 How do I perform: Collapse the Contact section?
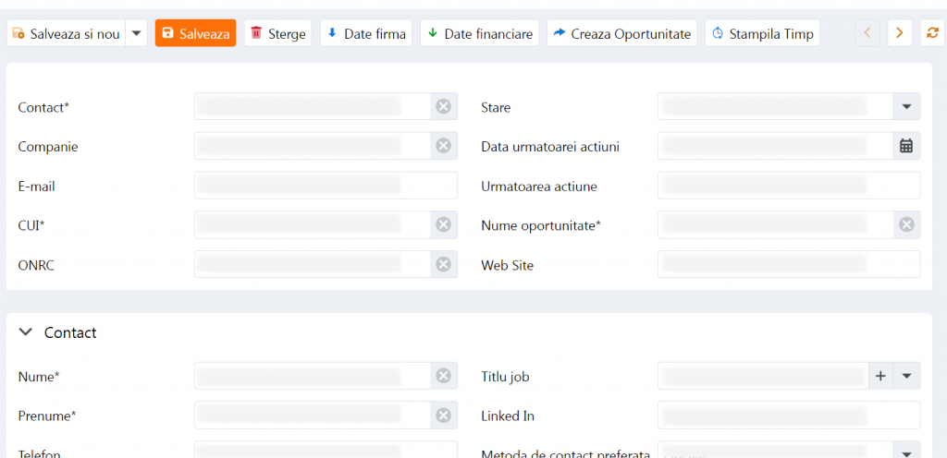click(26, 332)
